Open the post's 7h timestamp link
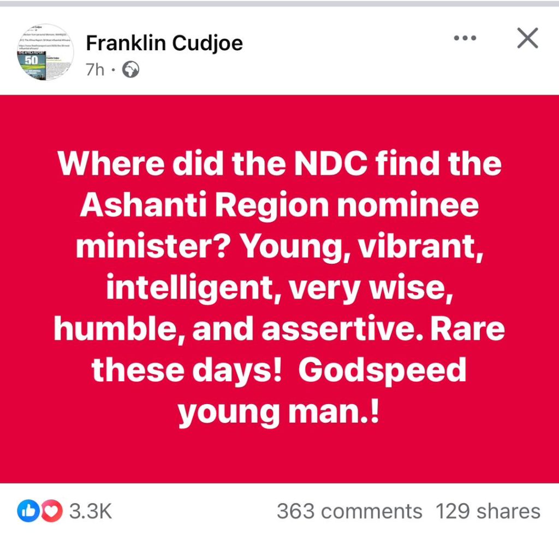This screenshot has height=544, width=559. pyautogui.click(x=95, y=70)
